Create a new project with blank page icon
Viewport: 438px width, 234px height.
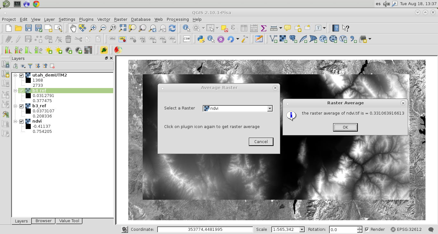[x=9, y=28]
